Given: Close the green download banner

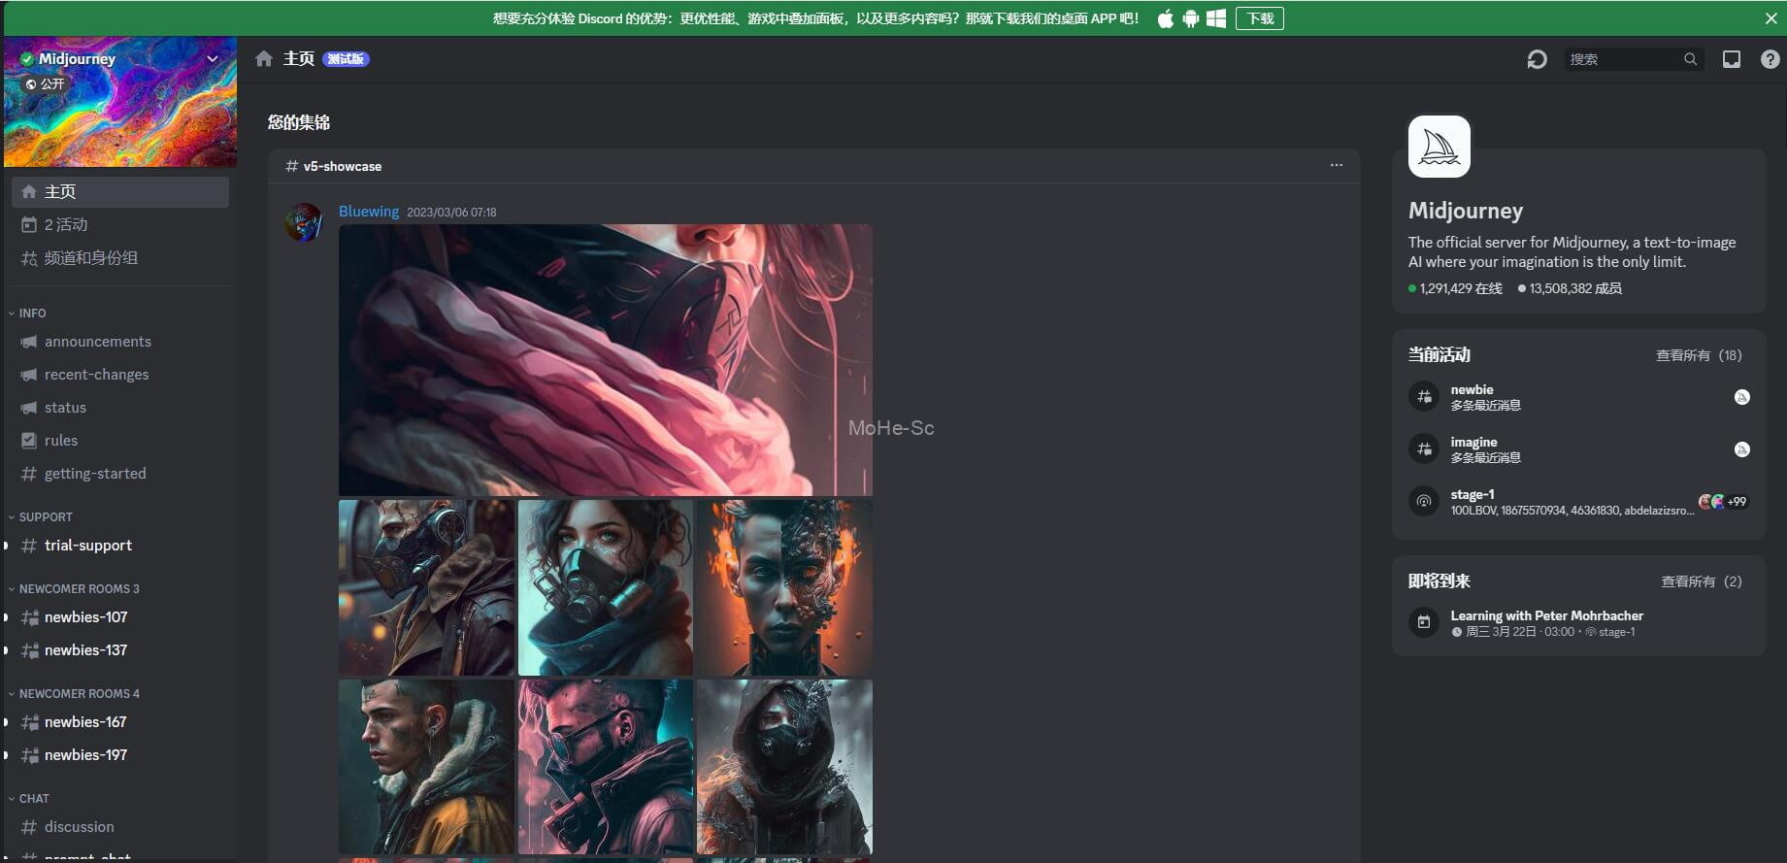Looking at the screenshot, I should [1770, 18].
